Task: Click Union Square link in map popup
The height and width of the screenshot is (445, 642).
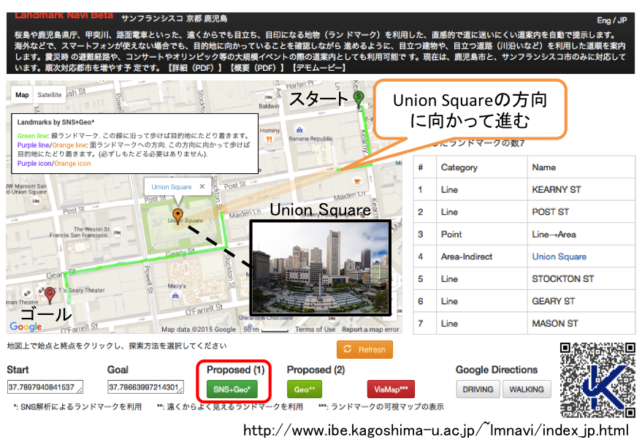Action: click(172, 187)
